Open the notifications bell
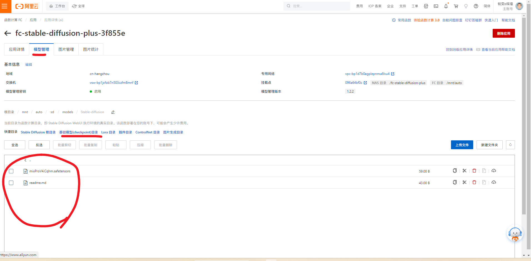 point(446,6)
